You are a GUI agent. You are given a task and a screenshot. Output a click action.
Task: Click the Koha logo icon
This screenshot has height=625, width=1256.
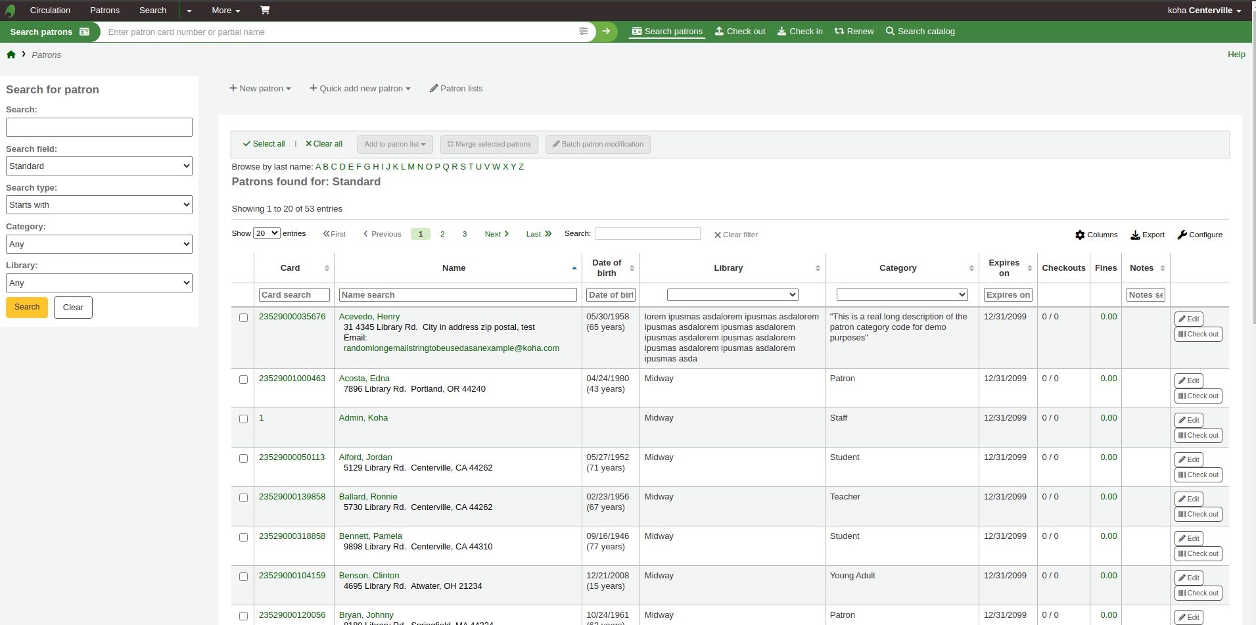click(10, 11)
